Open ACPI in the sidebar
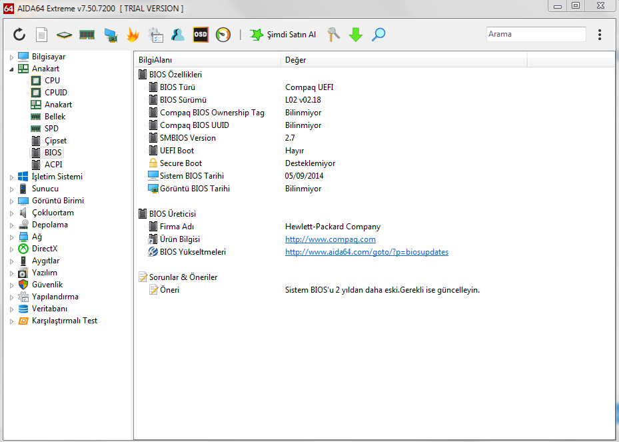Image resolution: width=619 pixels, height=442 pixels. click(53, 164)
